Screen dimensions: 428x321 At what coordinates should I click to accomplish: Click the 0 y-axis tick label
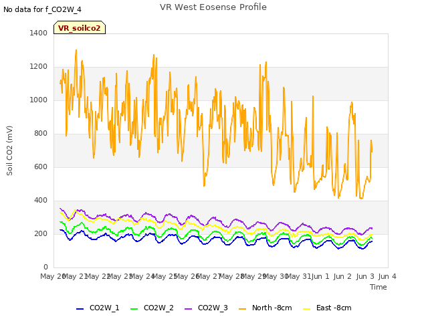click(x=45, y=267)
